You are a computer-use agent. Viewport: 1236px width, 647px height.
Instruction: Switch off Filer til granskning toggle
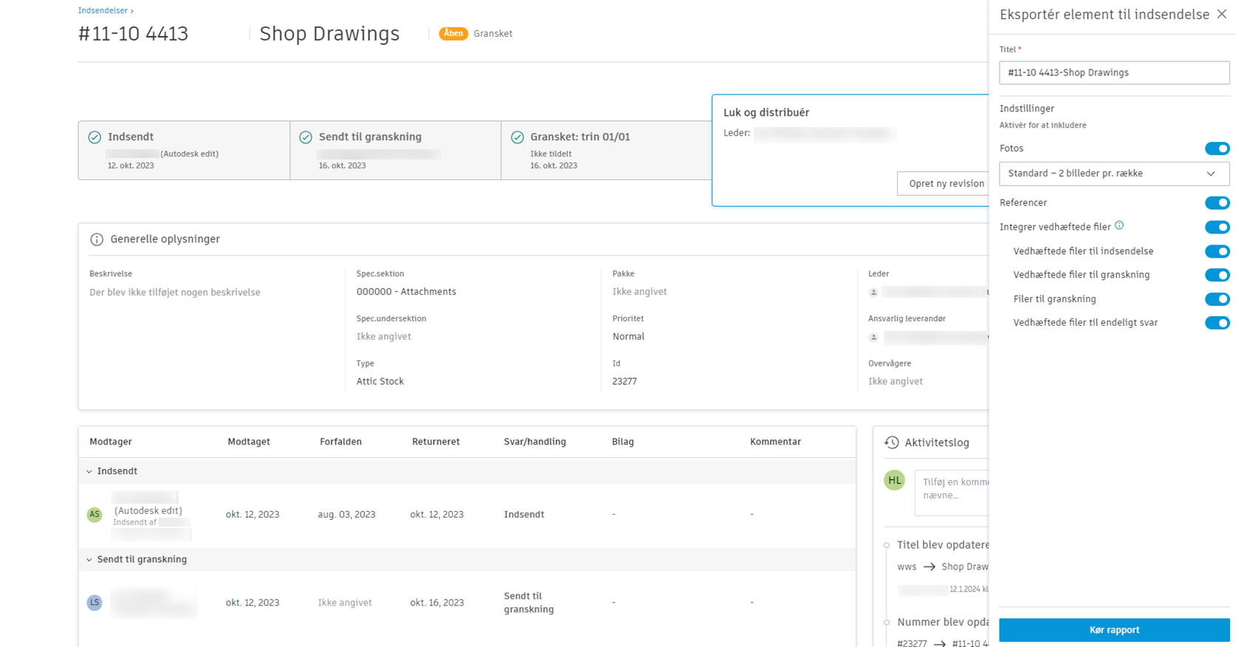pos(1217,299)
